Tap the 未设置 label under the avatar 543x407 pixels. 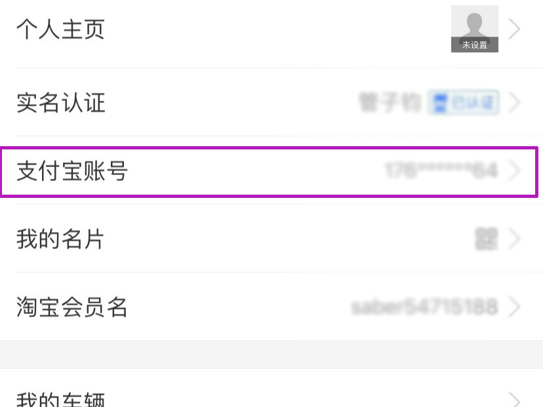pos(474,45)
